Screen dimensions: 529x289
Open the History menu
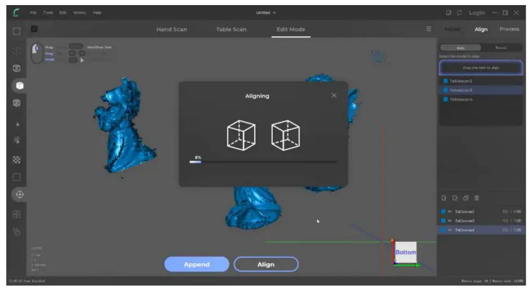coord(79,13)
